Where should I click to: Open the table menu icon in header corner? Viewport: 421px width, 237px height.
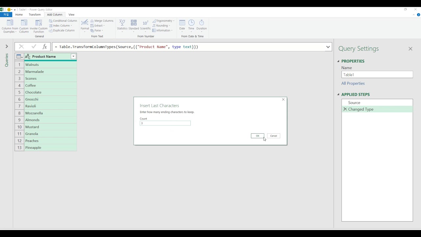tap(19, 57)
